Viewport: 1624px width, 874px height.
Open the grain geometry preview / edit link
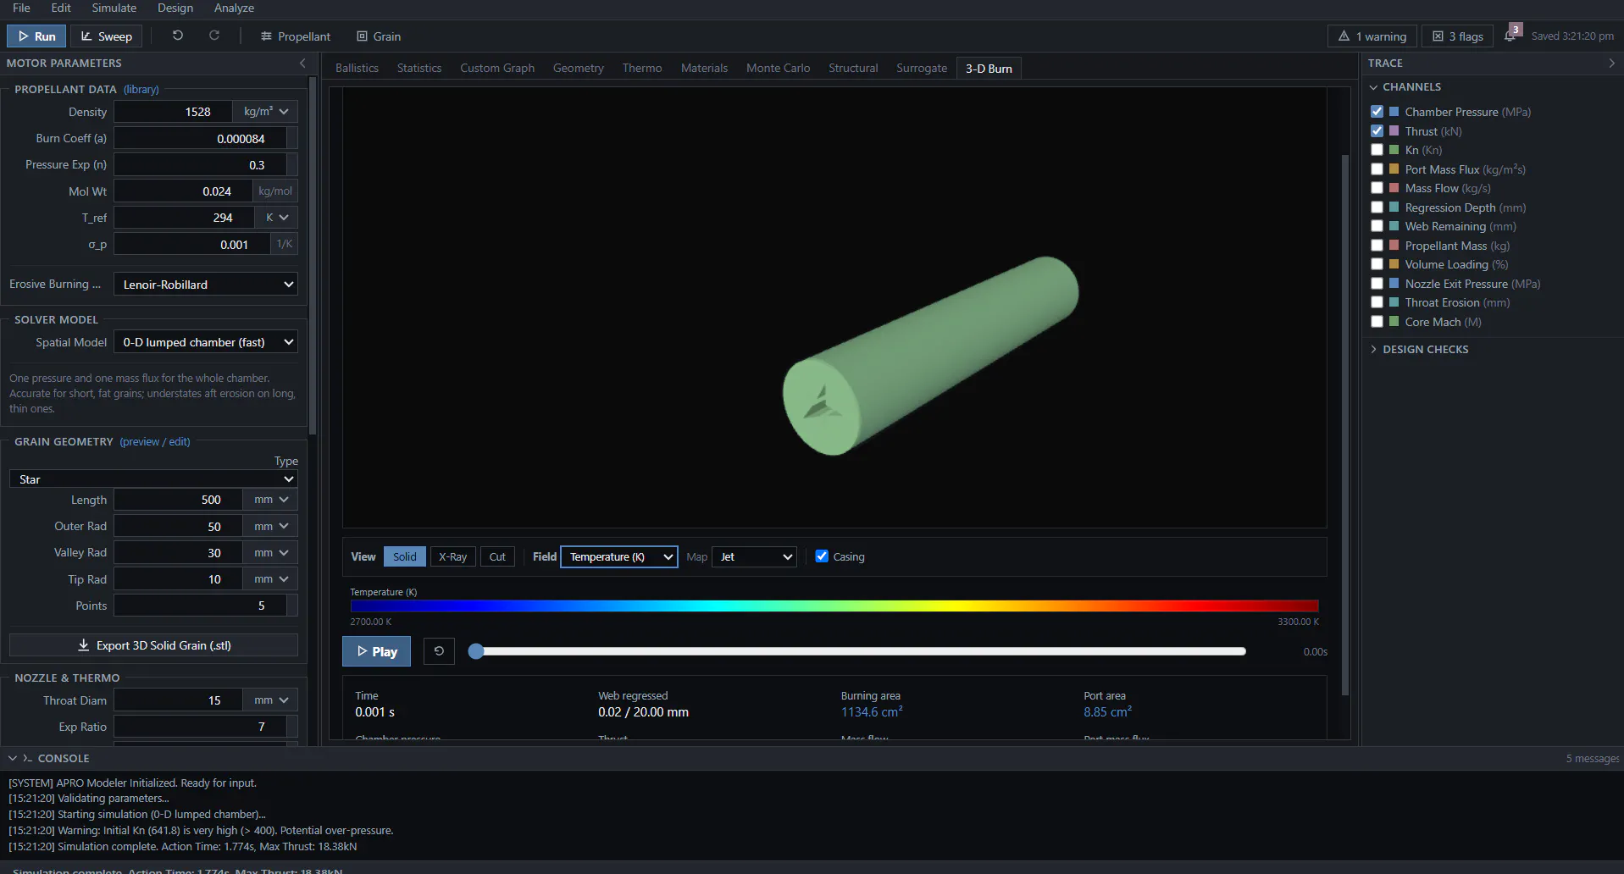[155, 441]
